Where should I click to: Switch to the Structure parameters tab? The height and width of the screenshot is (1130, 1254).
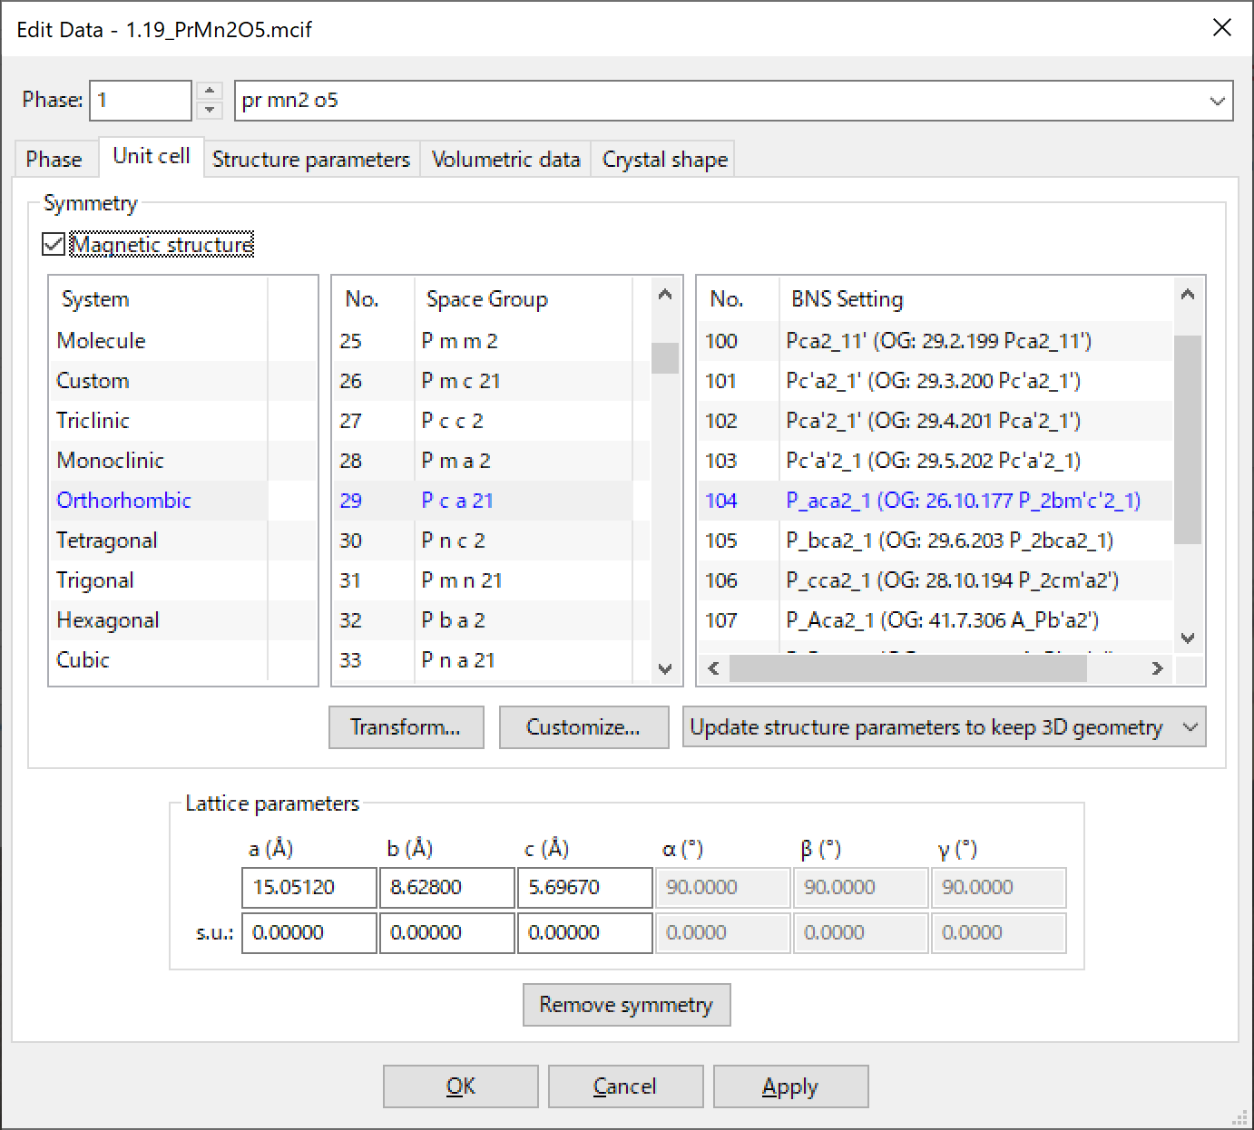pos(311,160)
